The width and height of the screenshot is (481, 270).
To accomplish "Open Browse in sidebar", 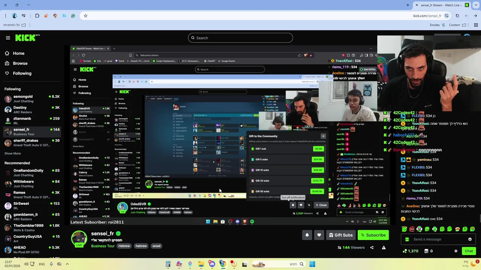I will tap(16, 63).
